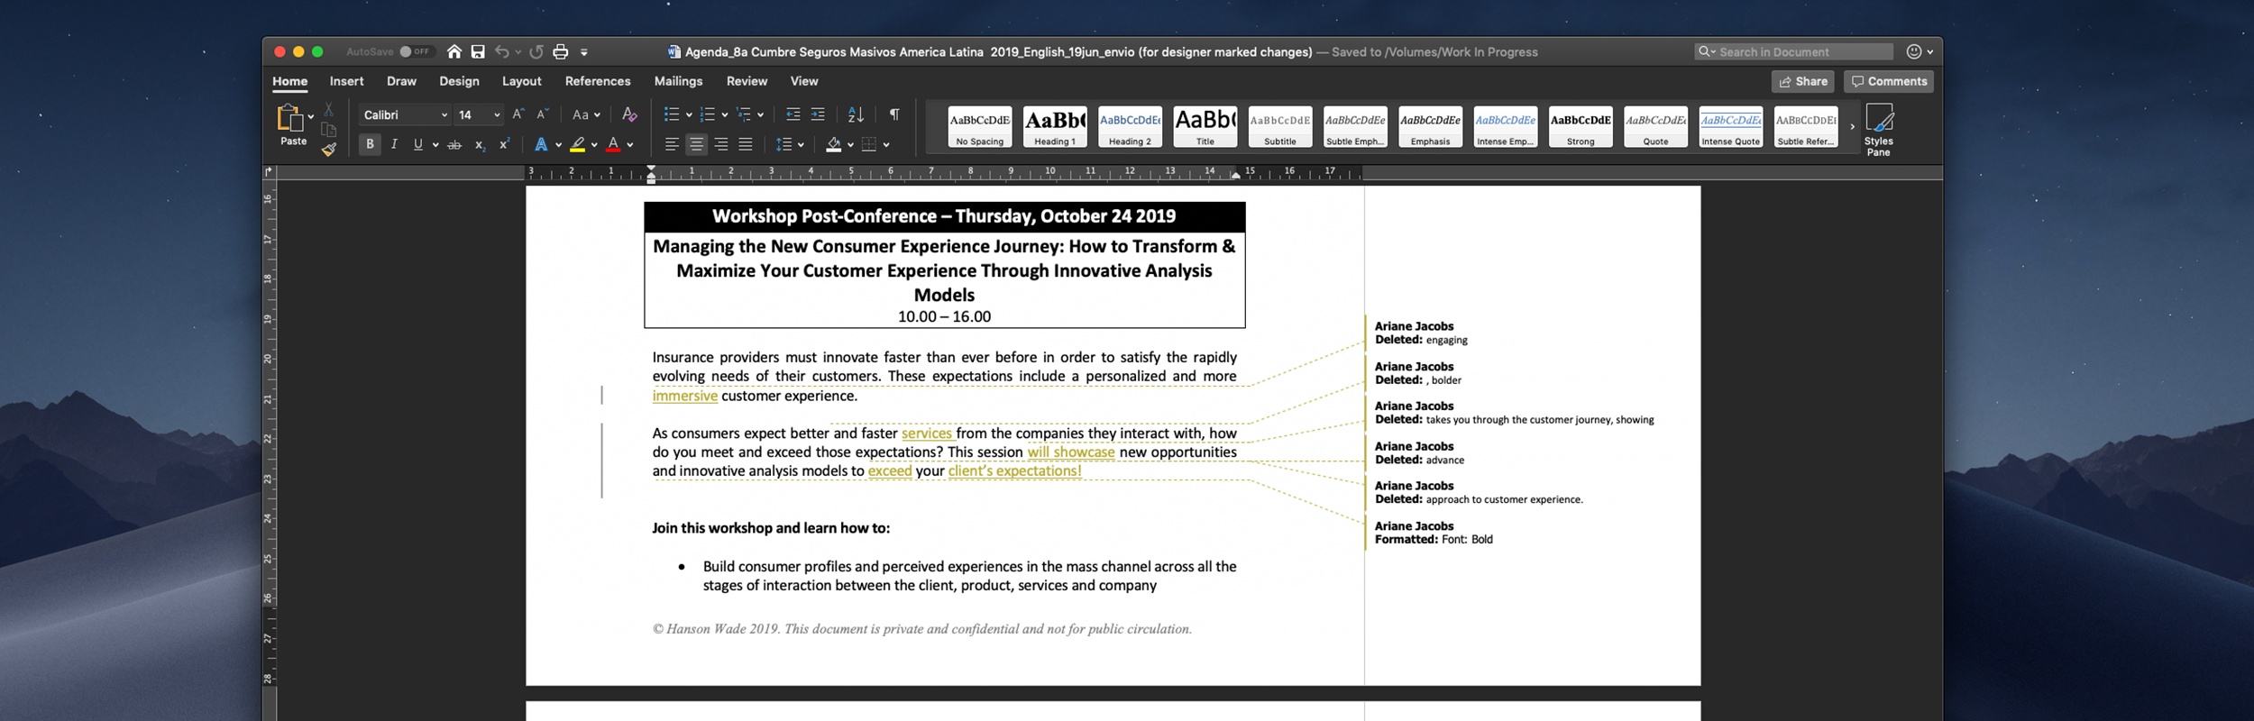
Task: Activate the Format Painter brush
Action: [x=329, y=150]
